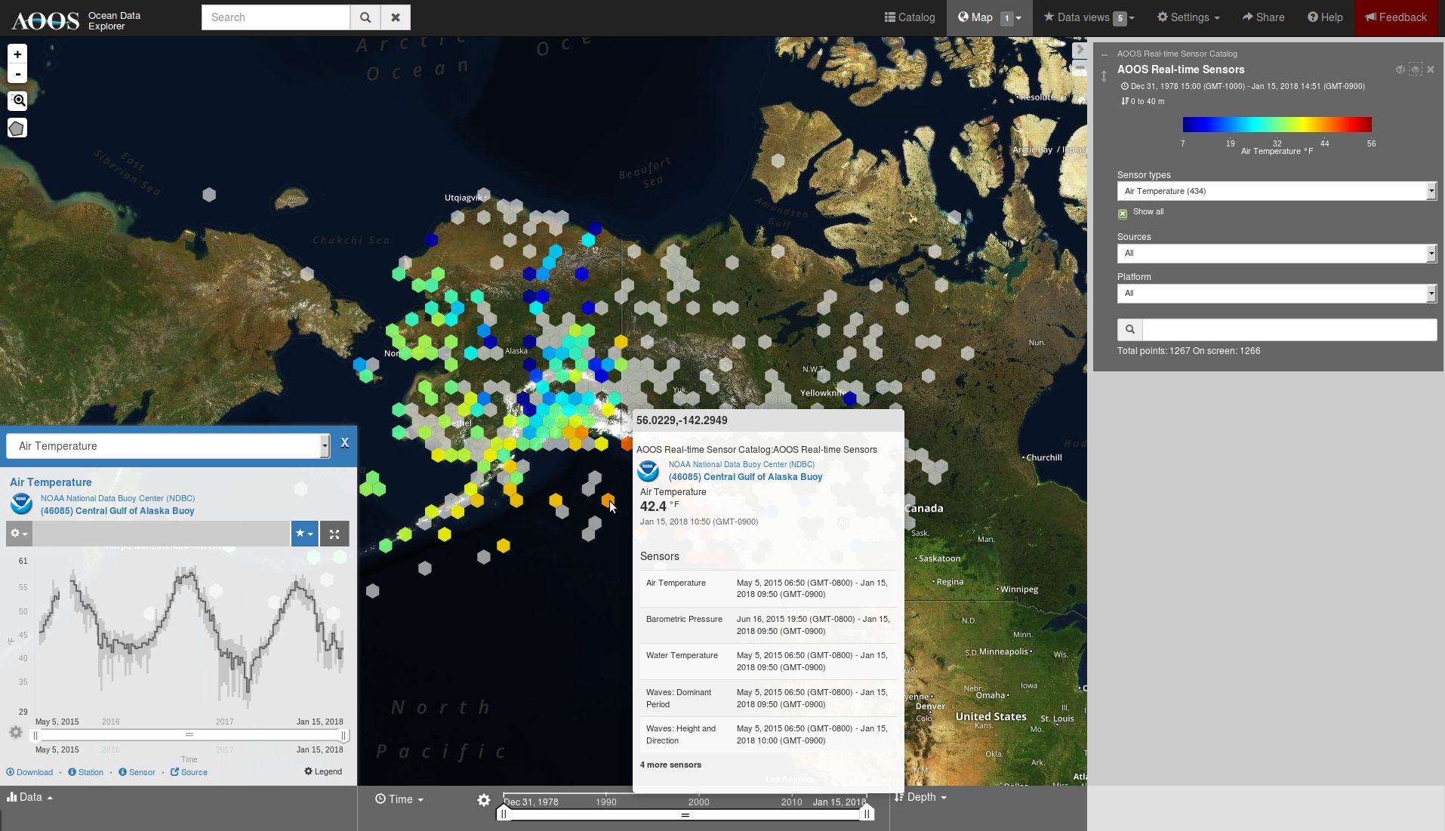Open the (46085) Central Gulf buoy popup link
Viewport: 1445px width, 831px height.
pos(745,477)
